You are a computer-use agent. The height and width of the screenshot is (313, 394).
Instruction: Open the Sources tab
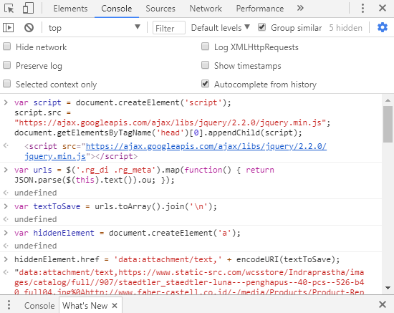click(160, 9)
